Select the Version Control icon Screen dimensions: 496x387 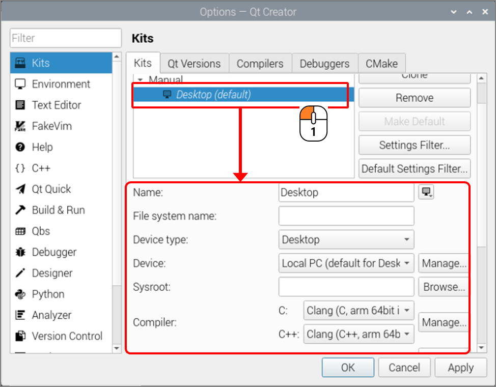pos(20,336)
